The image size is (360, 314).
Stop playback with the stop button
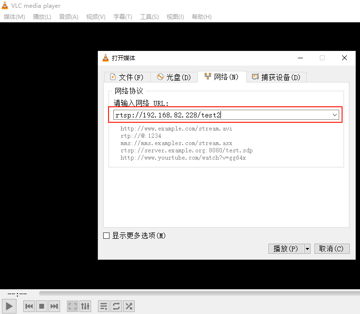point(42,306)
